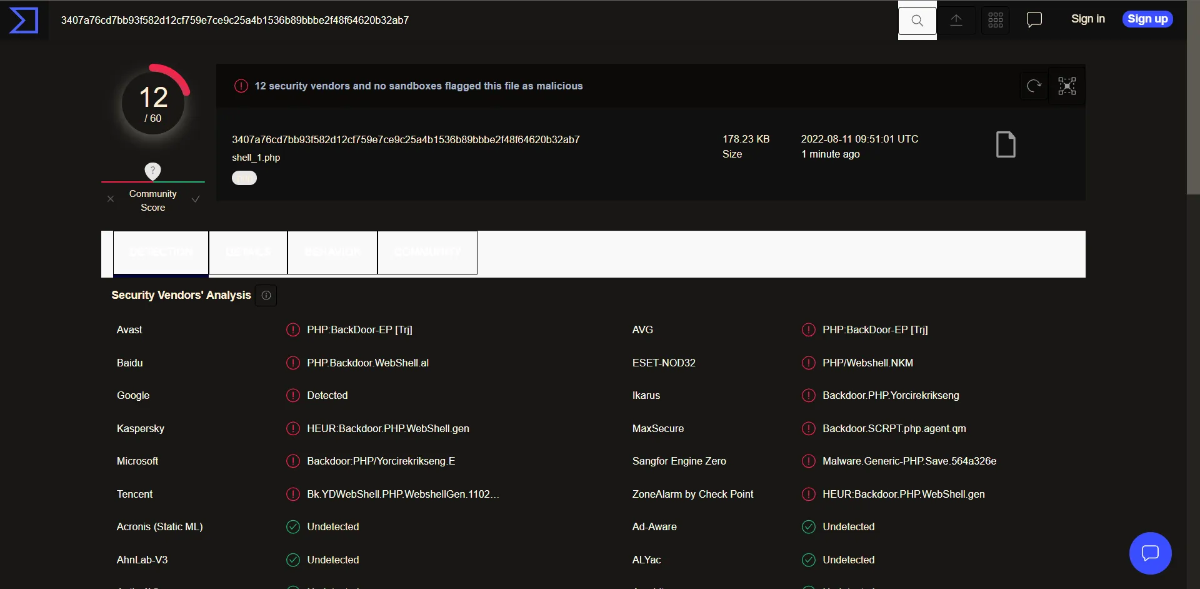Click Baidu malicious alert icon
Viewport: 1200px width, 589px height.
(x=293, y=363)
